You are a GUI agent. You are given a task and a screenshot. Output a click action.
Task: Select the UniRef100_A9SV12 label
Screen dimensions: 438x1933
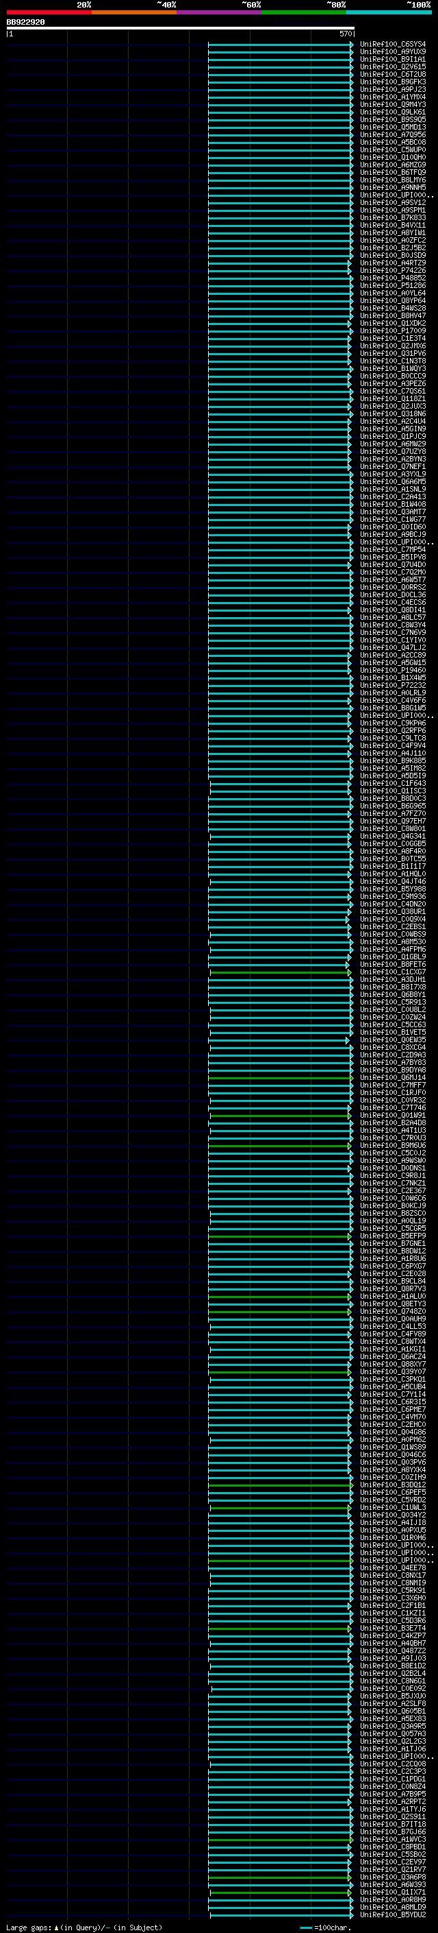[x=392, y=202]
